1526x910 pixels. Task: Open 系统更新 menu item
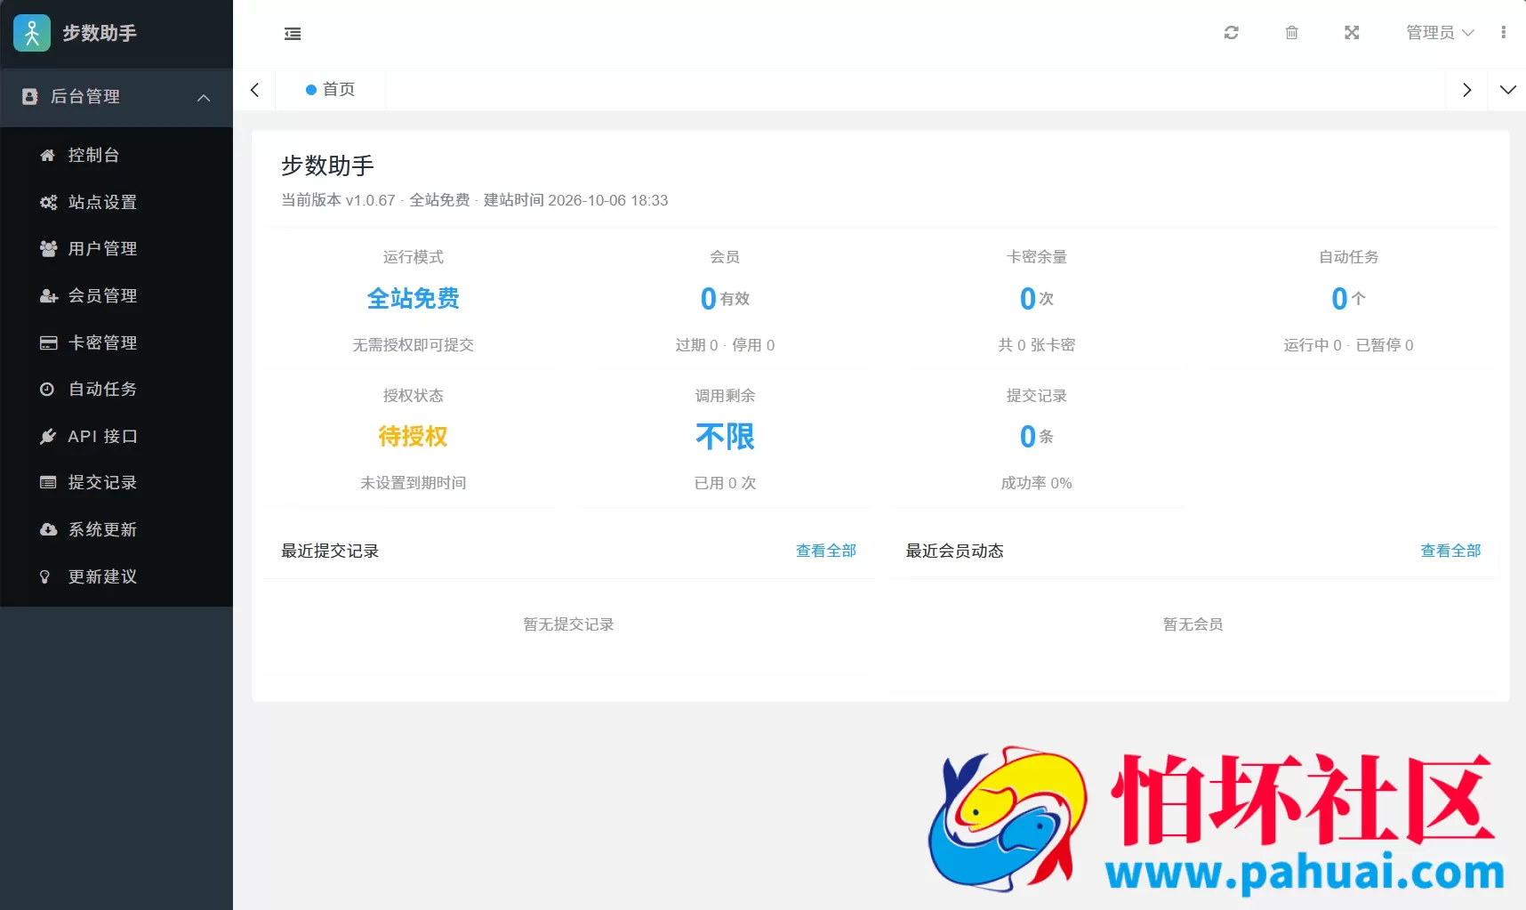(x=116, y=529)
